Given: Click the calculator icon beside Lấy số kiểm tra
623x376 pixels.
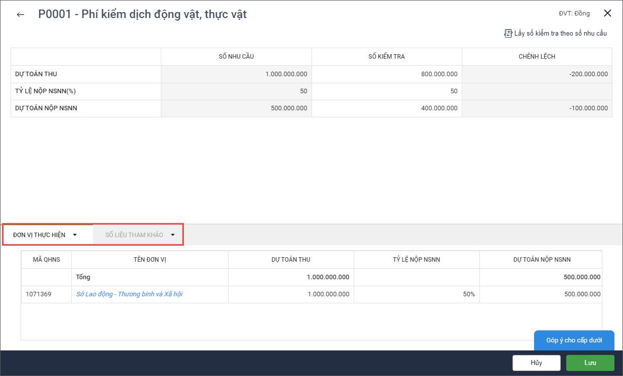Looking at the screenshot, I should pyautogui.click(x=508, y=34).
